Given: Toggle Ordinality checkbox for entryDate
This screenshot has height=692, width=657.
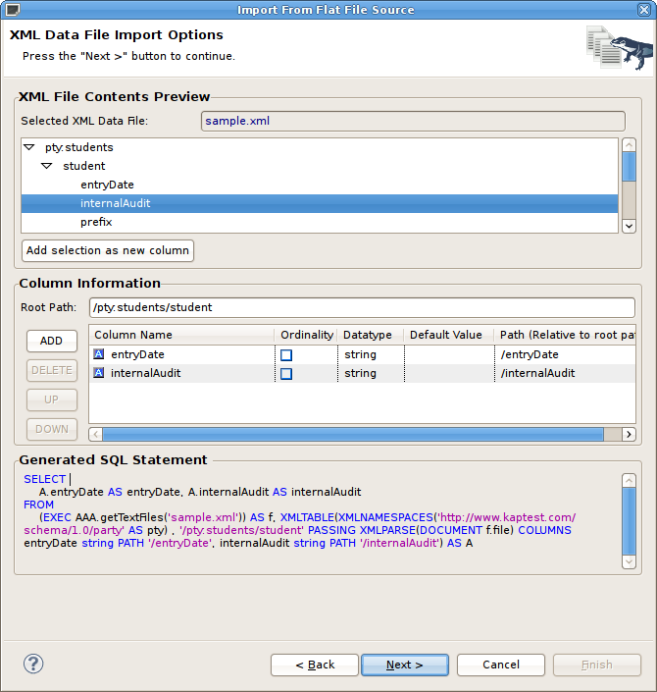Looking at the screenshot, I should [286, 355].
